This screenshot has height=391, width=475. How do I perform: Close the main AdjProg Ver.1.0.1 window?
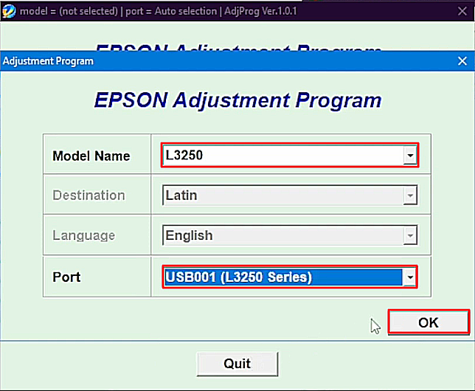pyautogui.click(x=462, y=11)
